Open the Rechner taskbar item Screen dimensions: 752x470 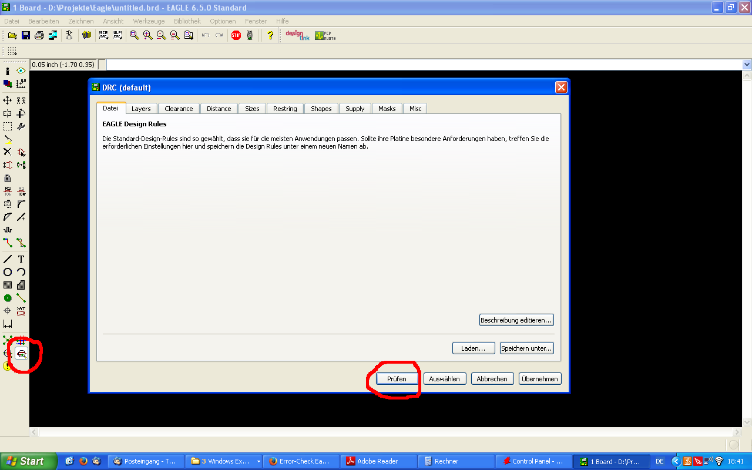(x=457, y=461)
